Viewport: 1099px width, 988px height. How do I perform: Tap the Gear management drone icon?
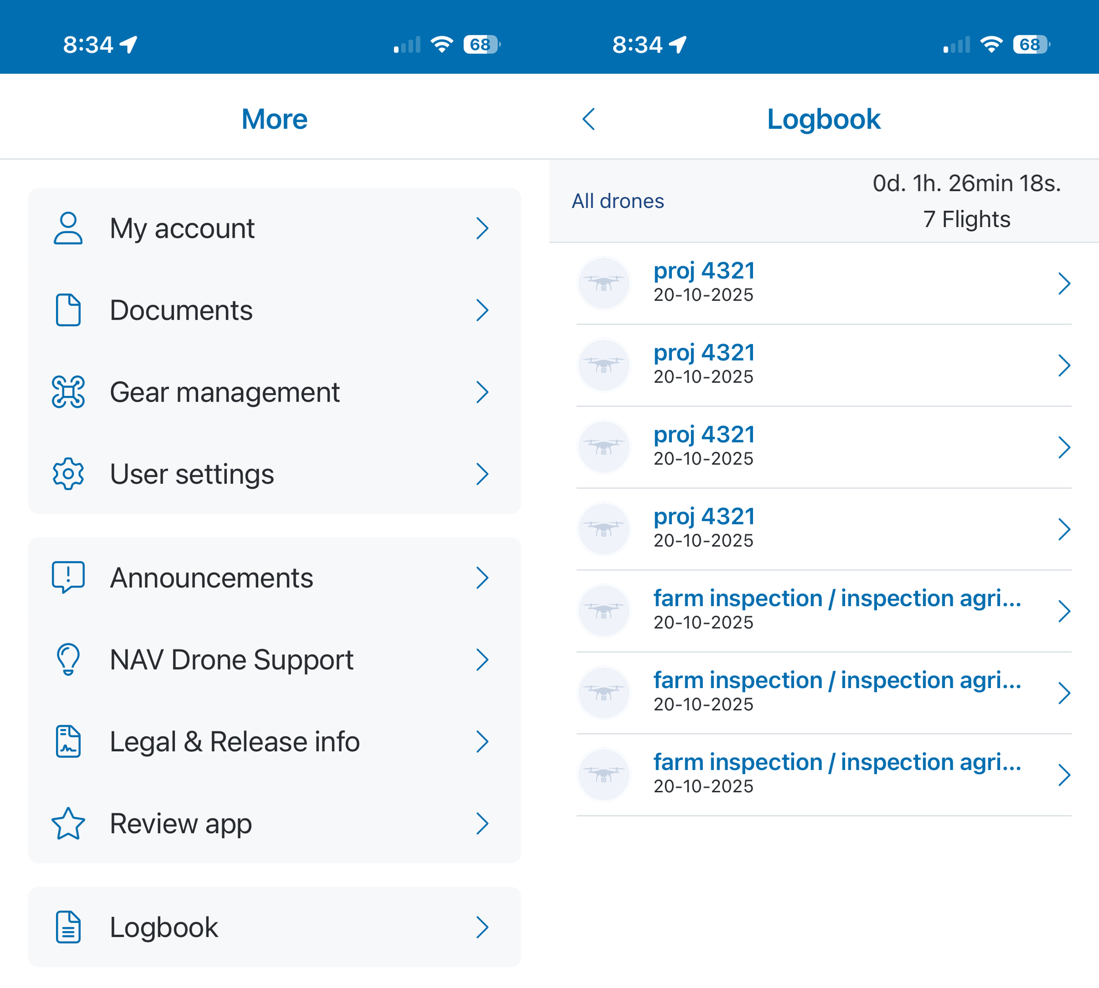click(68, 392)
